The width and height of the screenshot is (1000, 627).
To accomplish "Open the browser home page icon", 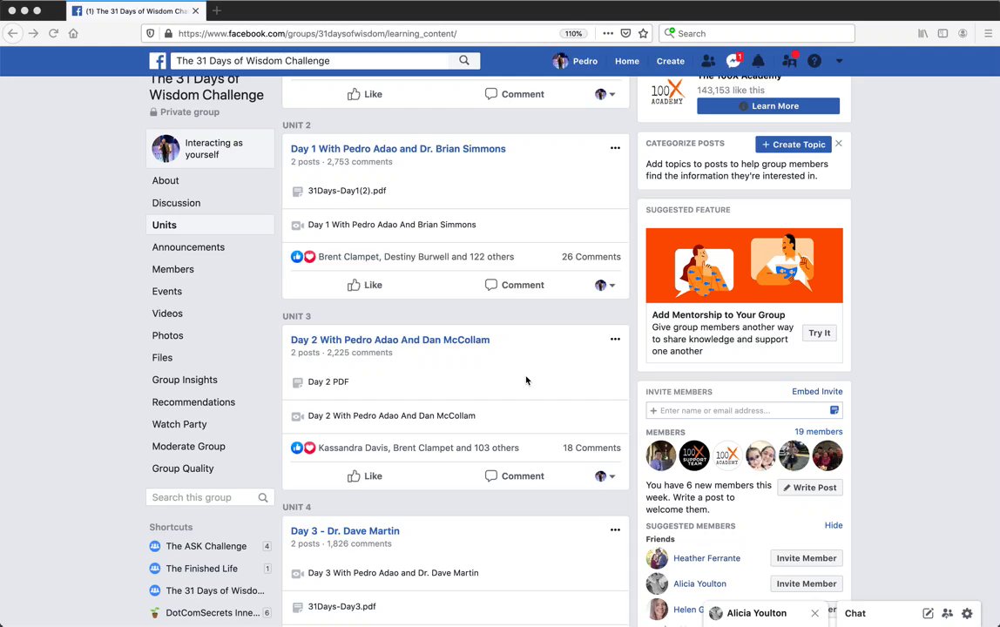I will pyautogui.click(x=73, y=33).
